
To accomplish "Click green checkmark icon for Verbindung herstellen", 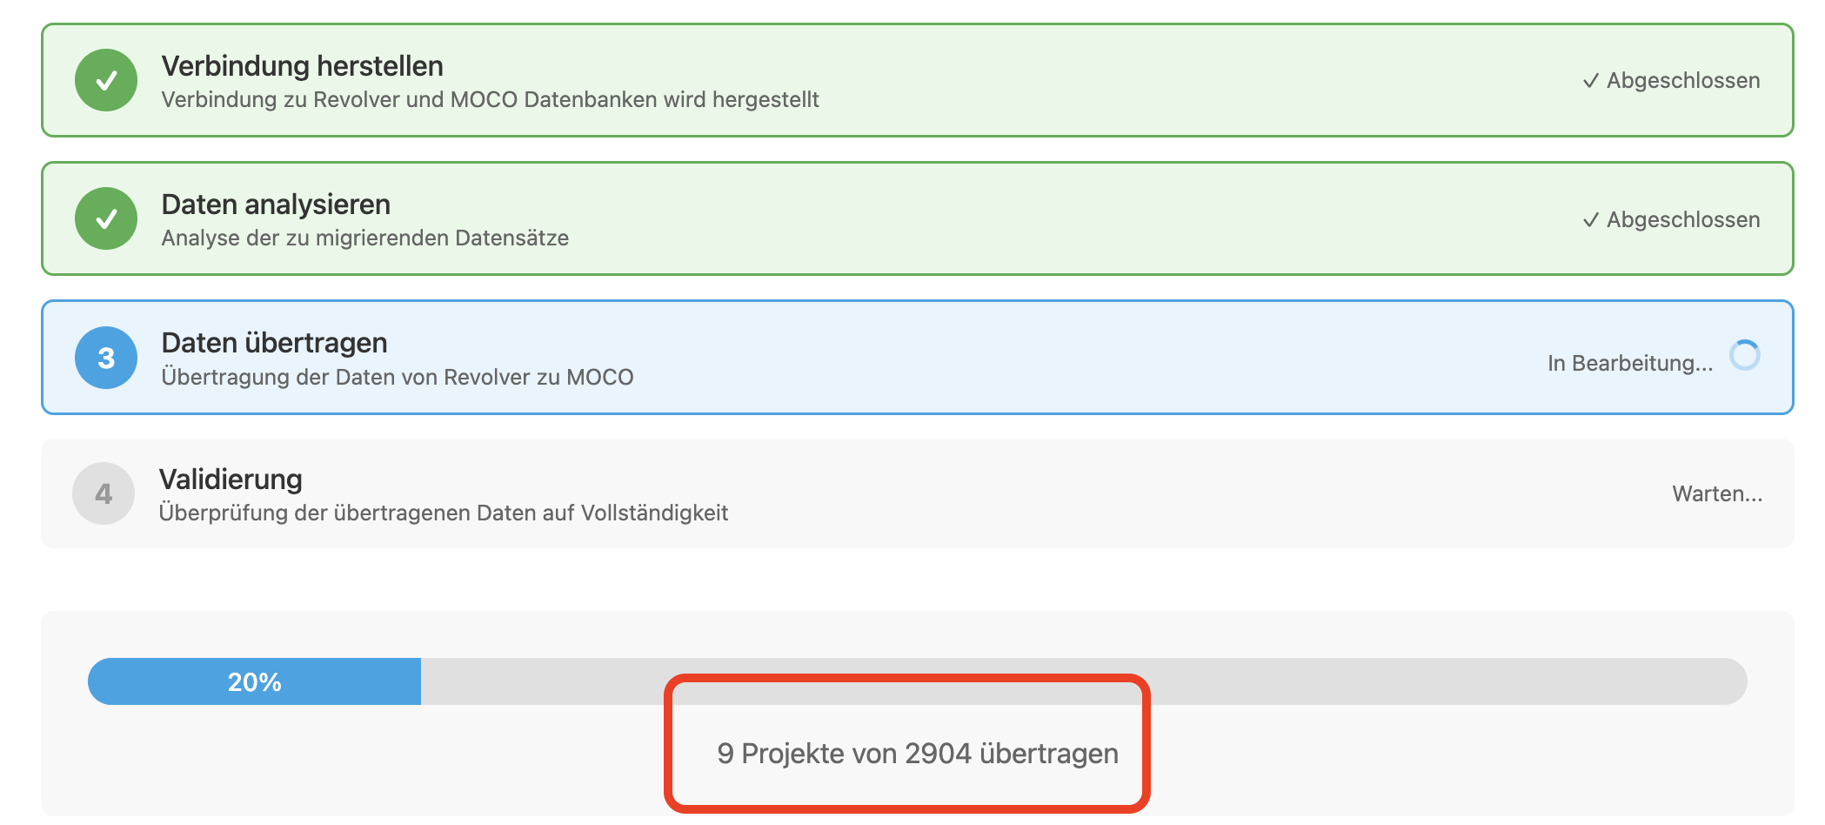I will coord(106,80).
